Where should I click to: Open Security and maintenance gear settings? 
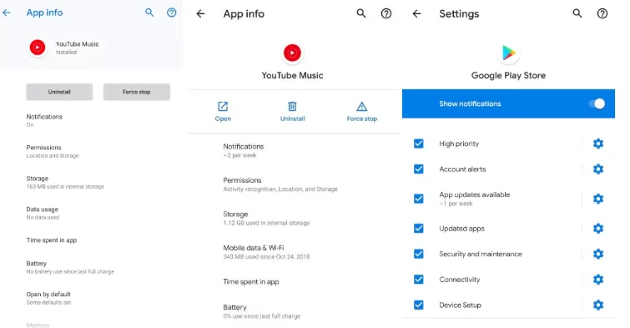coord(598,254)
